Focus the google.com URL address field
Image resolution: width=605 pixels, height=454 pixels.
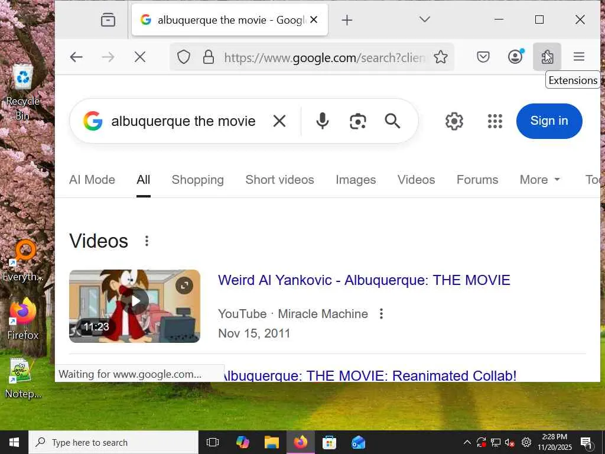(x=324, y=57)
